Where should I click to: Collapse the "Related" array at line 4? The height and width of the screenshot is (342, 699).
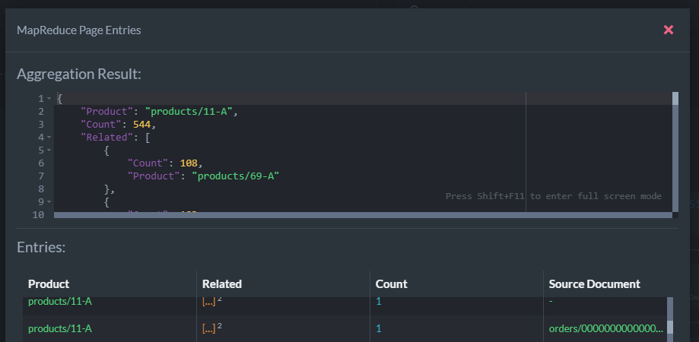coord(49,137)
